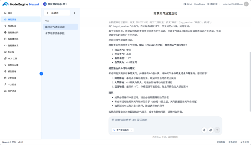Go to 智能体空间 globe icon
251x145 pixels.
pyautogui.click(x=5, y=32)
